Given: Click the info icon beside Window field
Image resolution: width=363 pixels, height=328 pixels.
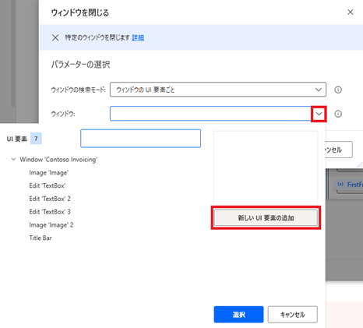Looking at the screenshot, I should coord(338,114).
